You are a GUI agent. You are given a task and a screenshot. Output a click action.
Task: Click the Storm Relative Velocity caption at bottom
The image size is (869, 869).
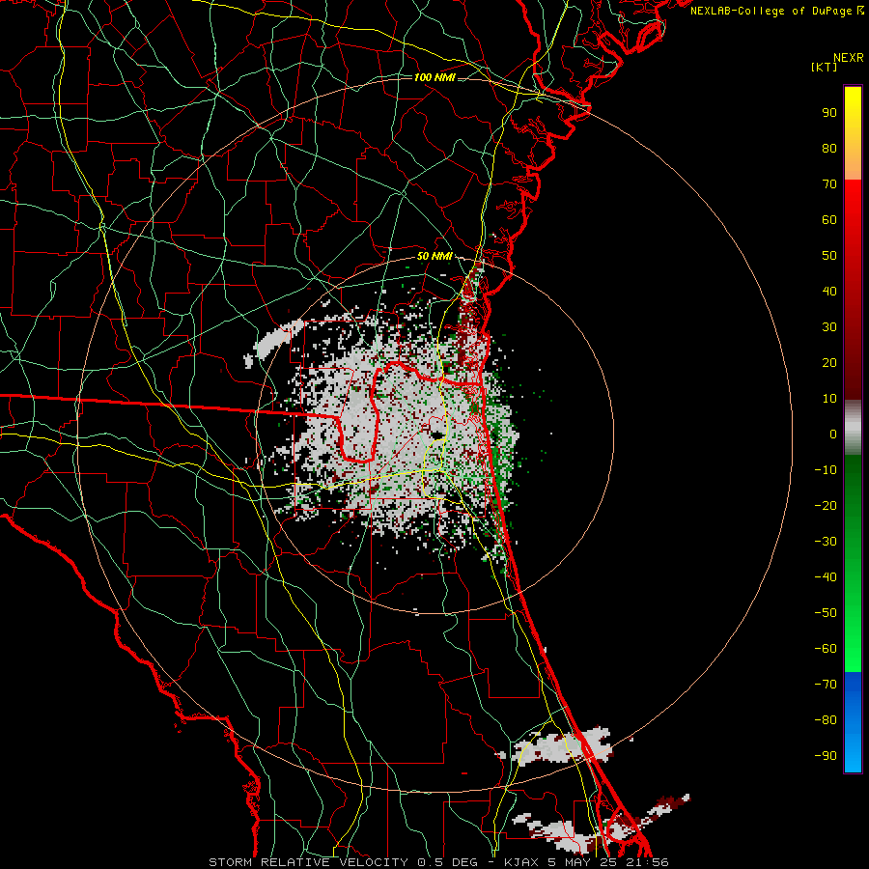pyautogui.click(x=438, y=862)
